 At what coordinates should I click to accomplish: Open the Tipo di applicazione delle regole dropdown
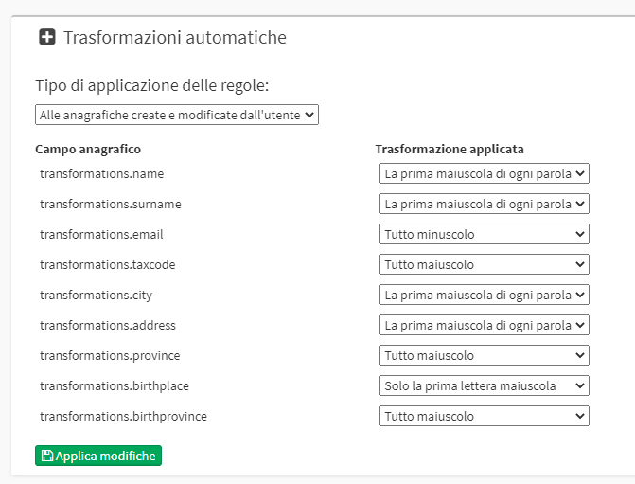(177, 115)
